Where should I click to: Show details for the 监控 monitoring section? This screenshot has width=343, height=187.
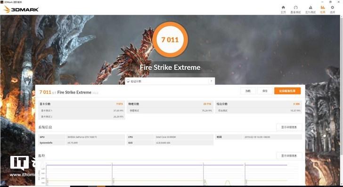click(x=289, y=156)
